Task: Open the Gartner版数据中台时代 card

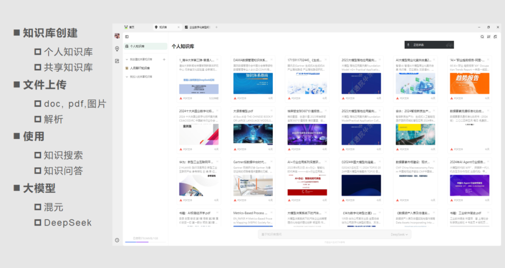Action: [x=253, y=181]
